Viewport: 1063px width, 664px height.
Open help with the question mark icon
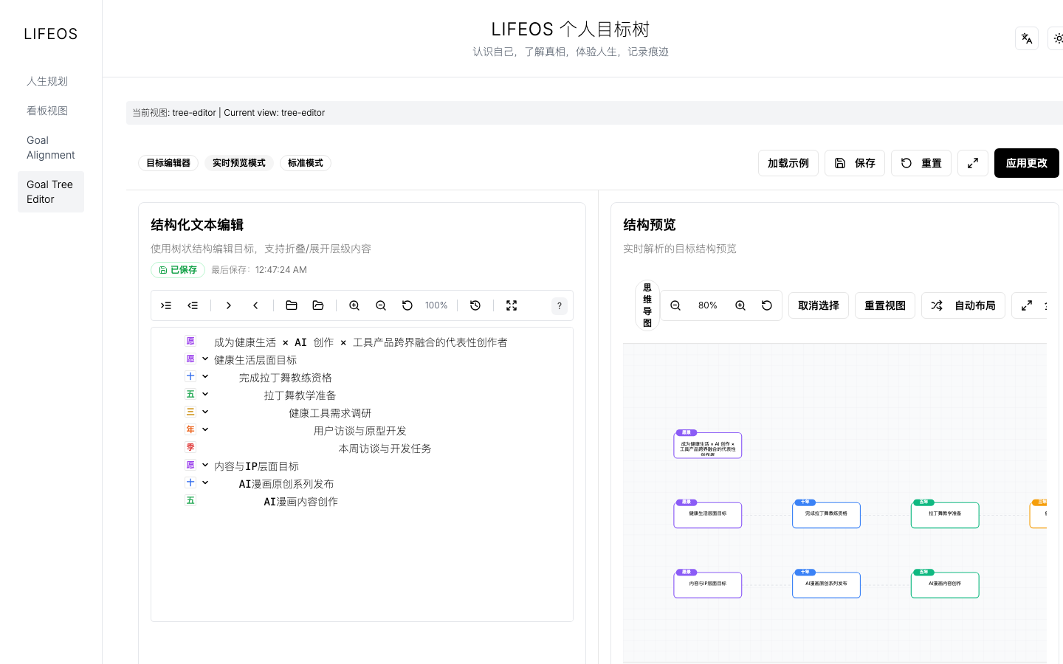(x=559, y=305)
